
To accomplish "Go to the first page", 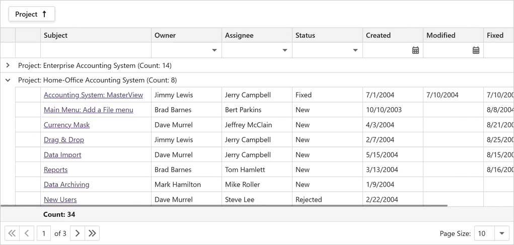I will click(x=12, y=233).
